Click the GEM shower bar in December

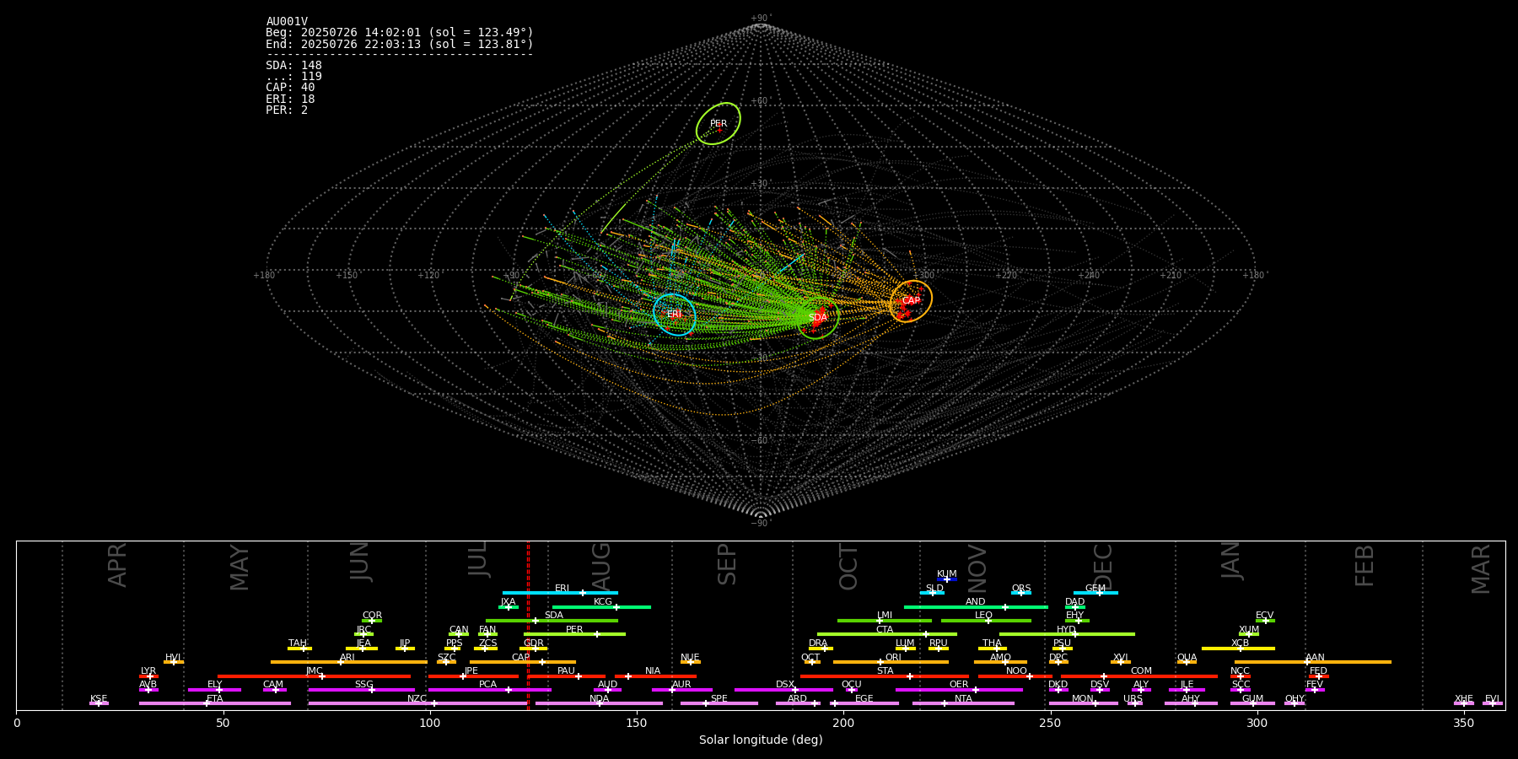(x=1095, y=593)
